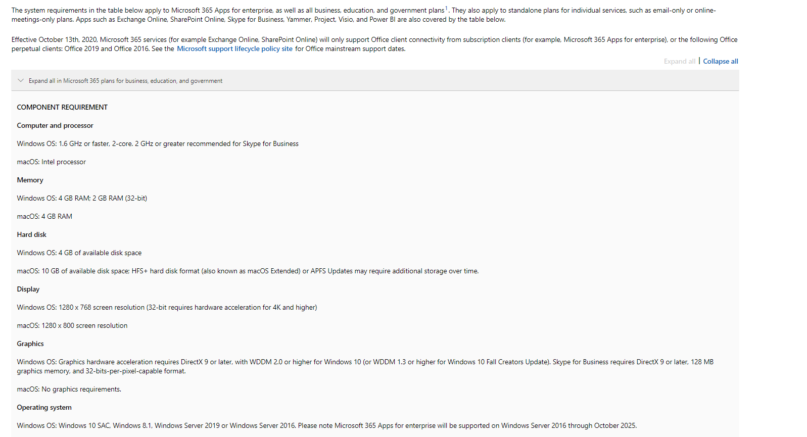Image resolution: width=807 pixels, height=437 pixels.
Task: Click the Windows OS 1.6 GHz processor line
Action: 157,143
